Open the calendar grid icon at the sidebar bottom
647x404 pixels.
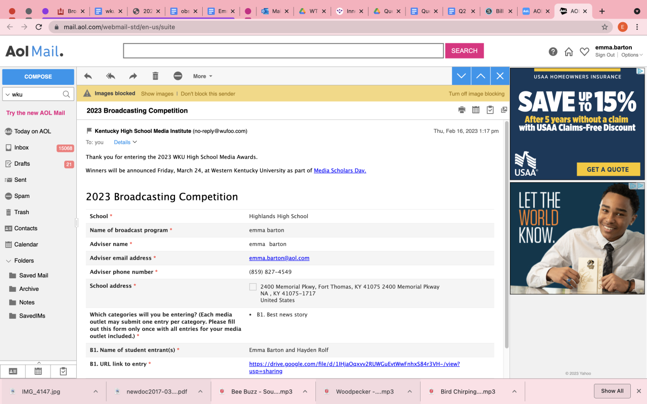tap(38, 371)
